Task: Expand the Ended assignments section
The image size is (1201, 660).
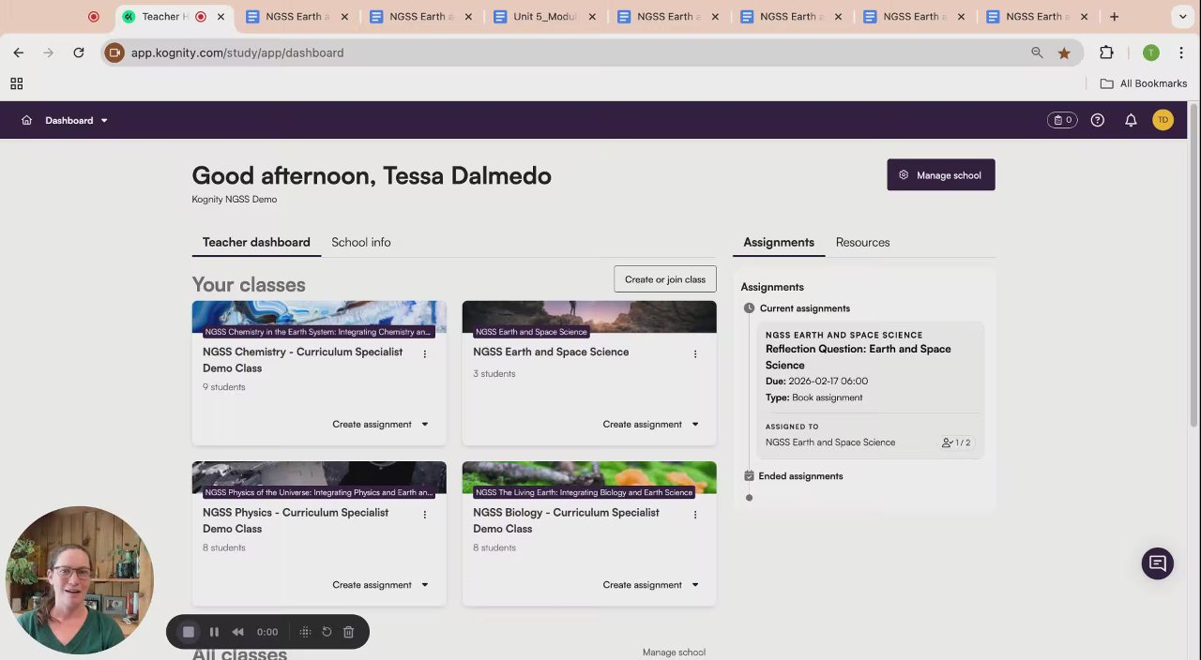Action: (800, 476)
